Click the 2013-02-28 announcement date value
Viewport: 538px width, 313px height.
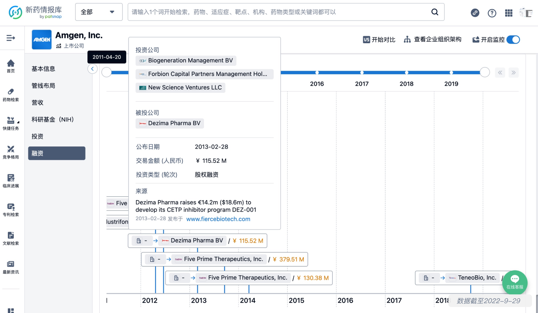[211, 147]
